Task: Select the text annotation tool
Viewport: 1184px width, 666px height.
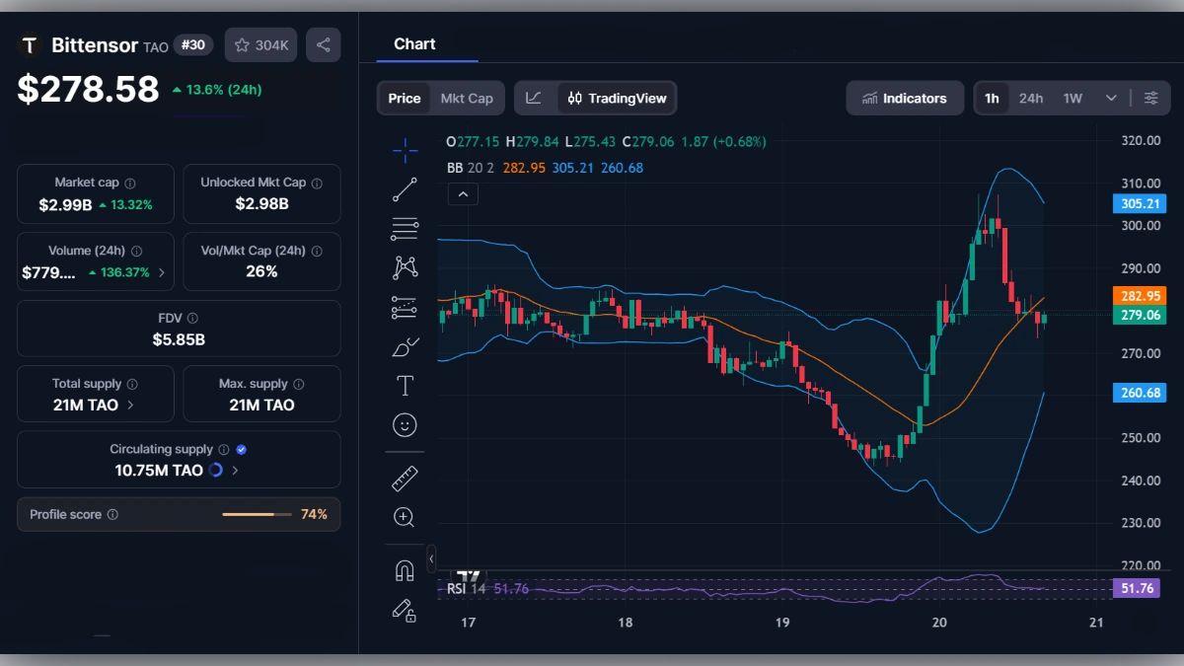Action: click(405, 385)
